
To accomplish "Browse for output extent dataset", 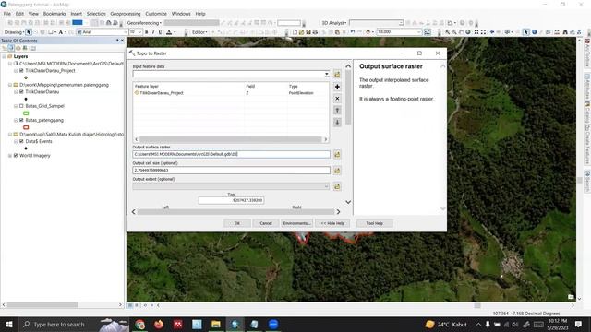I will (x=337, y=186).
